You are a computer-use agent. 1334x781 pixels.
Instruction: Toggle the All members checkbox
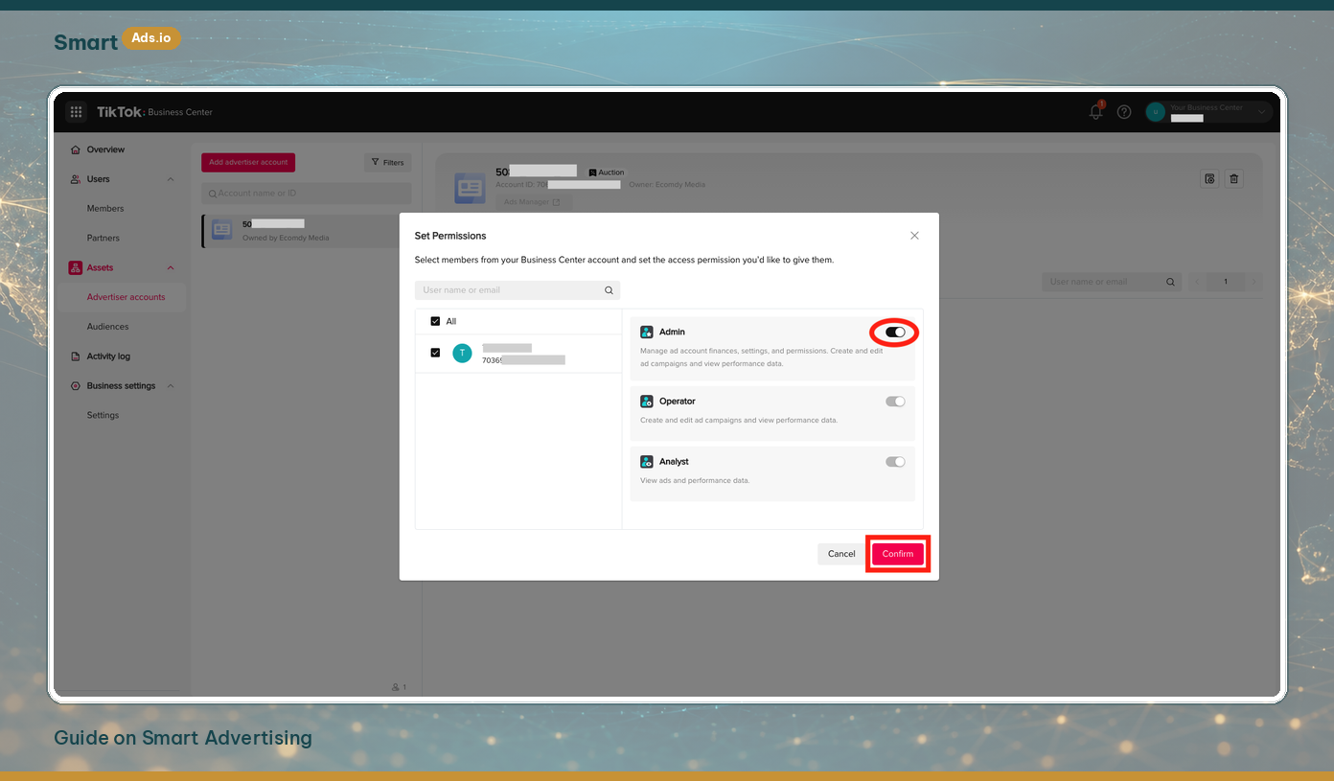coord(435,321)
